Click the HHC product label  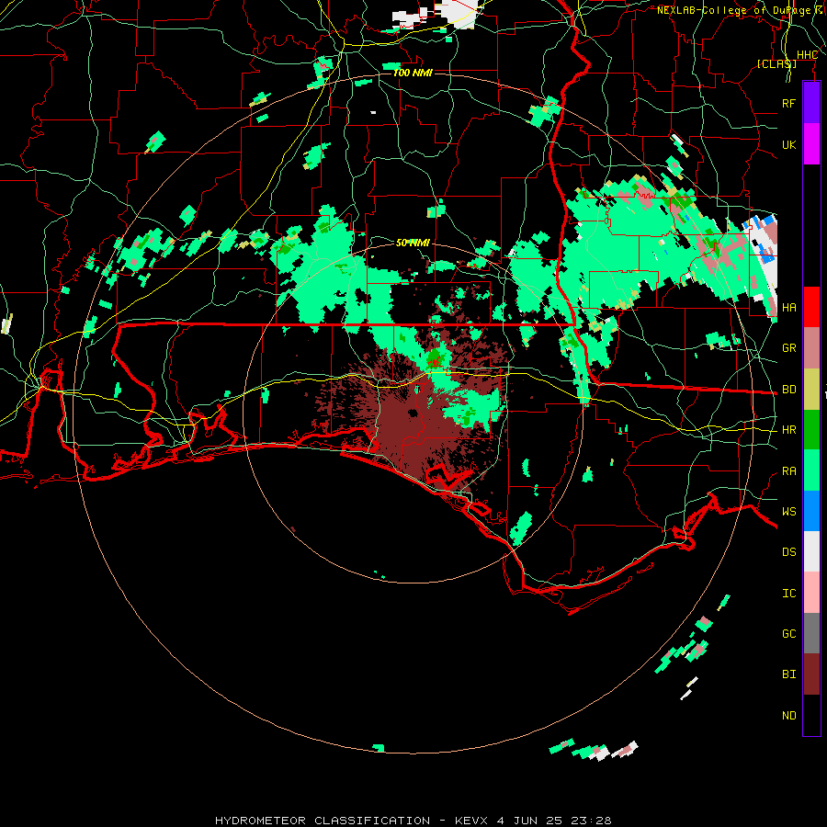[x=807, y=55]
